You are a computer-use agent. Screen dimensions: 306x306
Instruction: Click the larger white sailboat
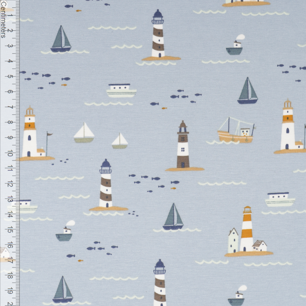[x=84, y=134]
